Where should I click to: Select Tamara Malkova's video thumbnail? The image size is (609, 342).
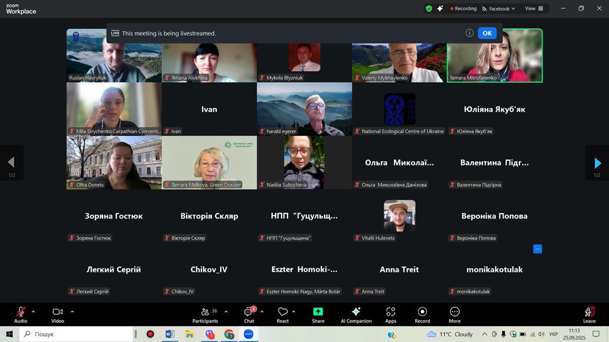(x=209, y=162)
